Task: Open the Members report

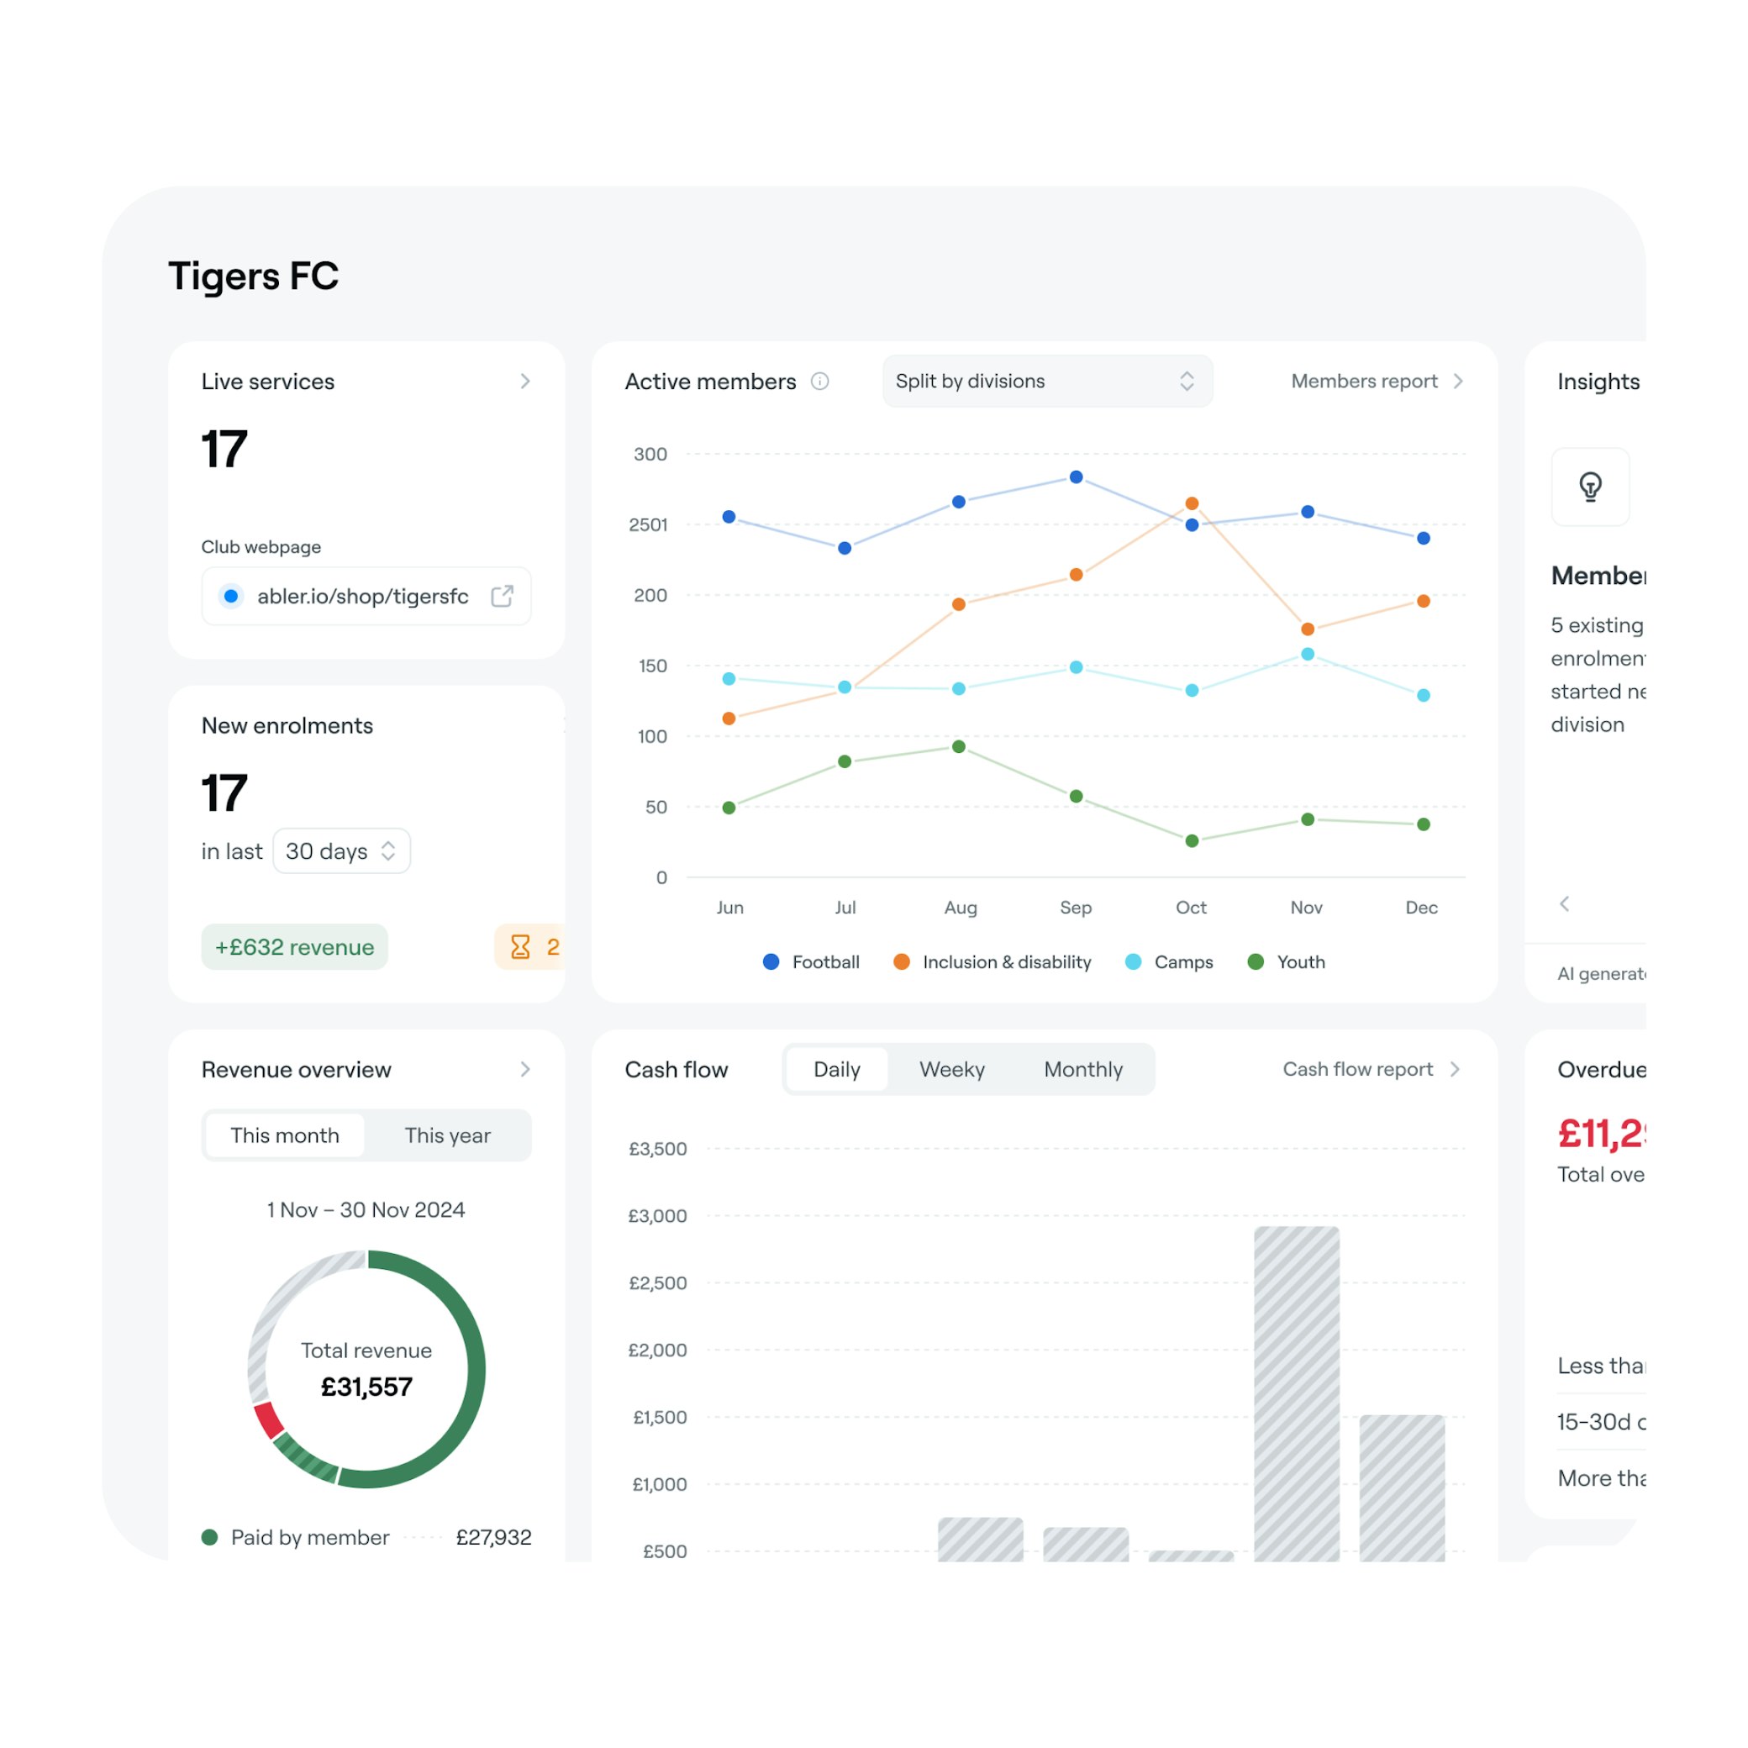Action: tap(1365, 381)
